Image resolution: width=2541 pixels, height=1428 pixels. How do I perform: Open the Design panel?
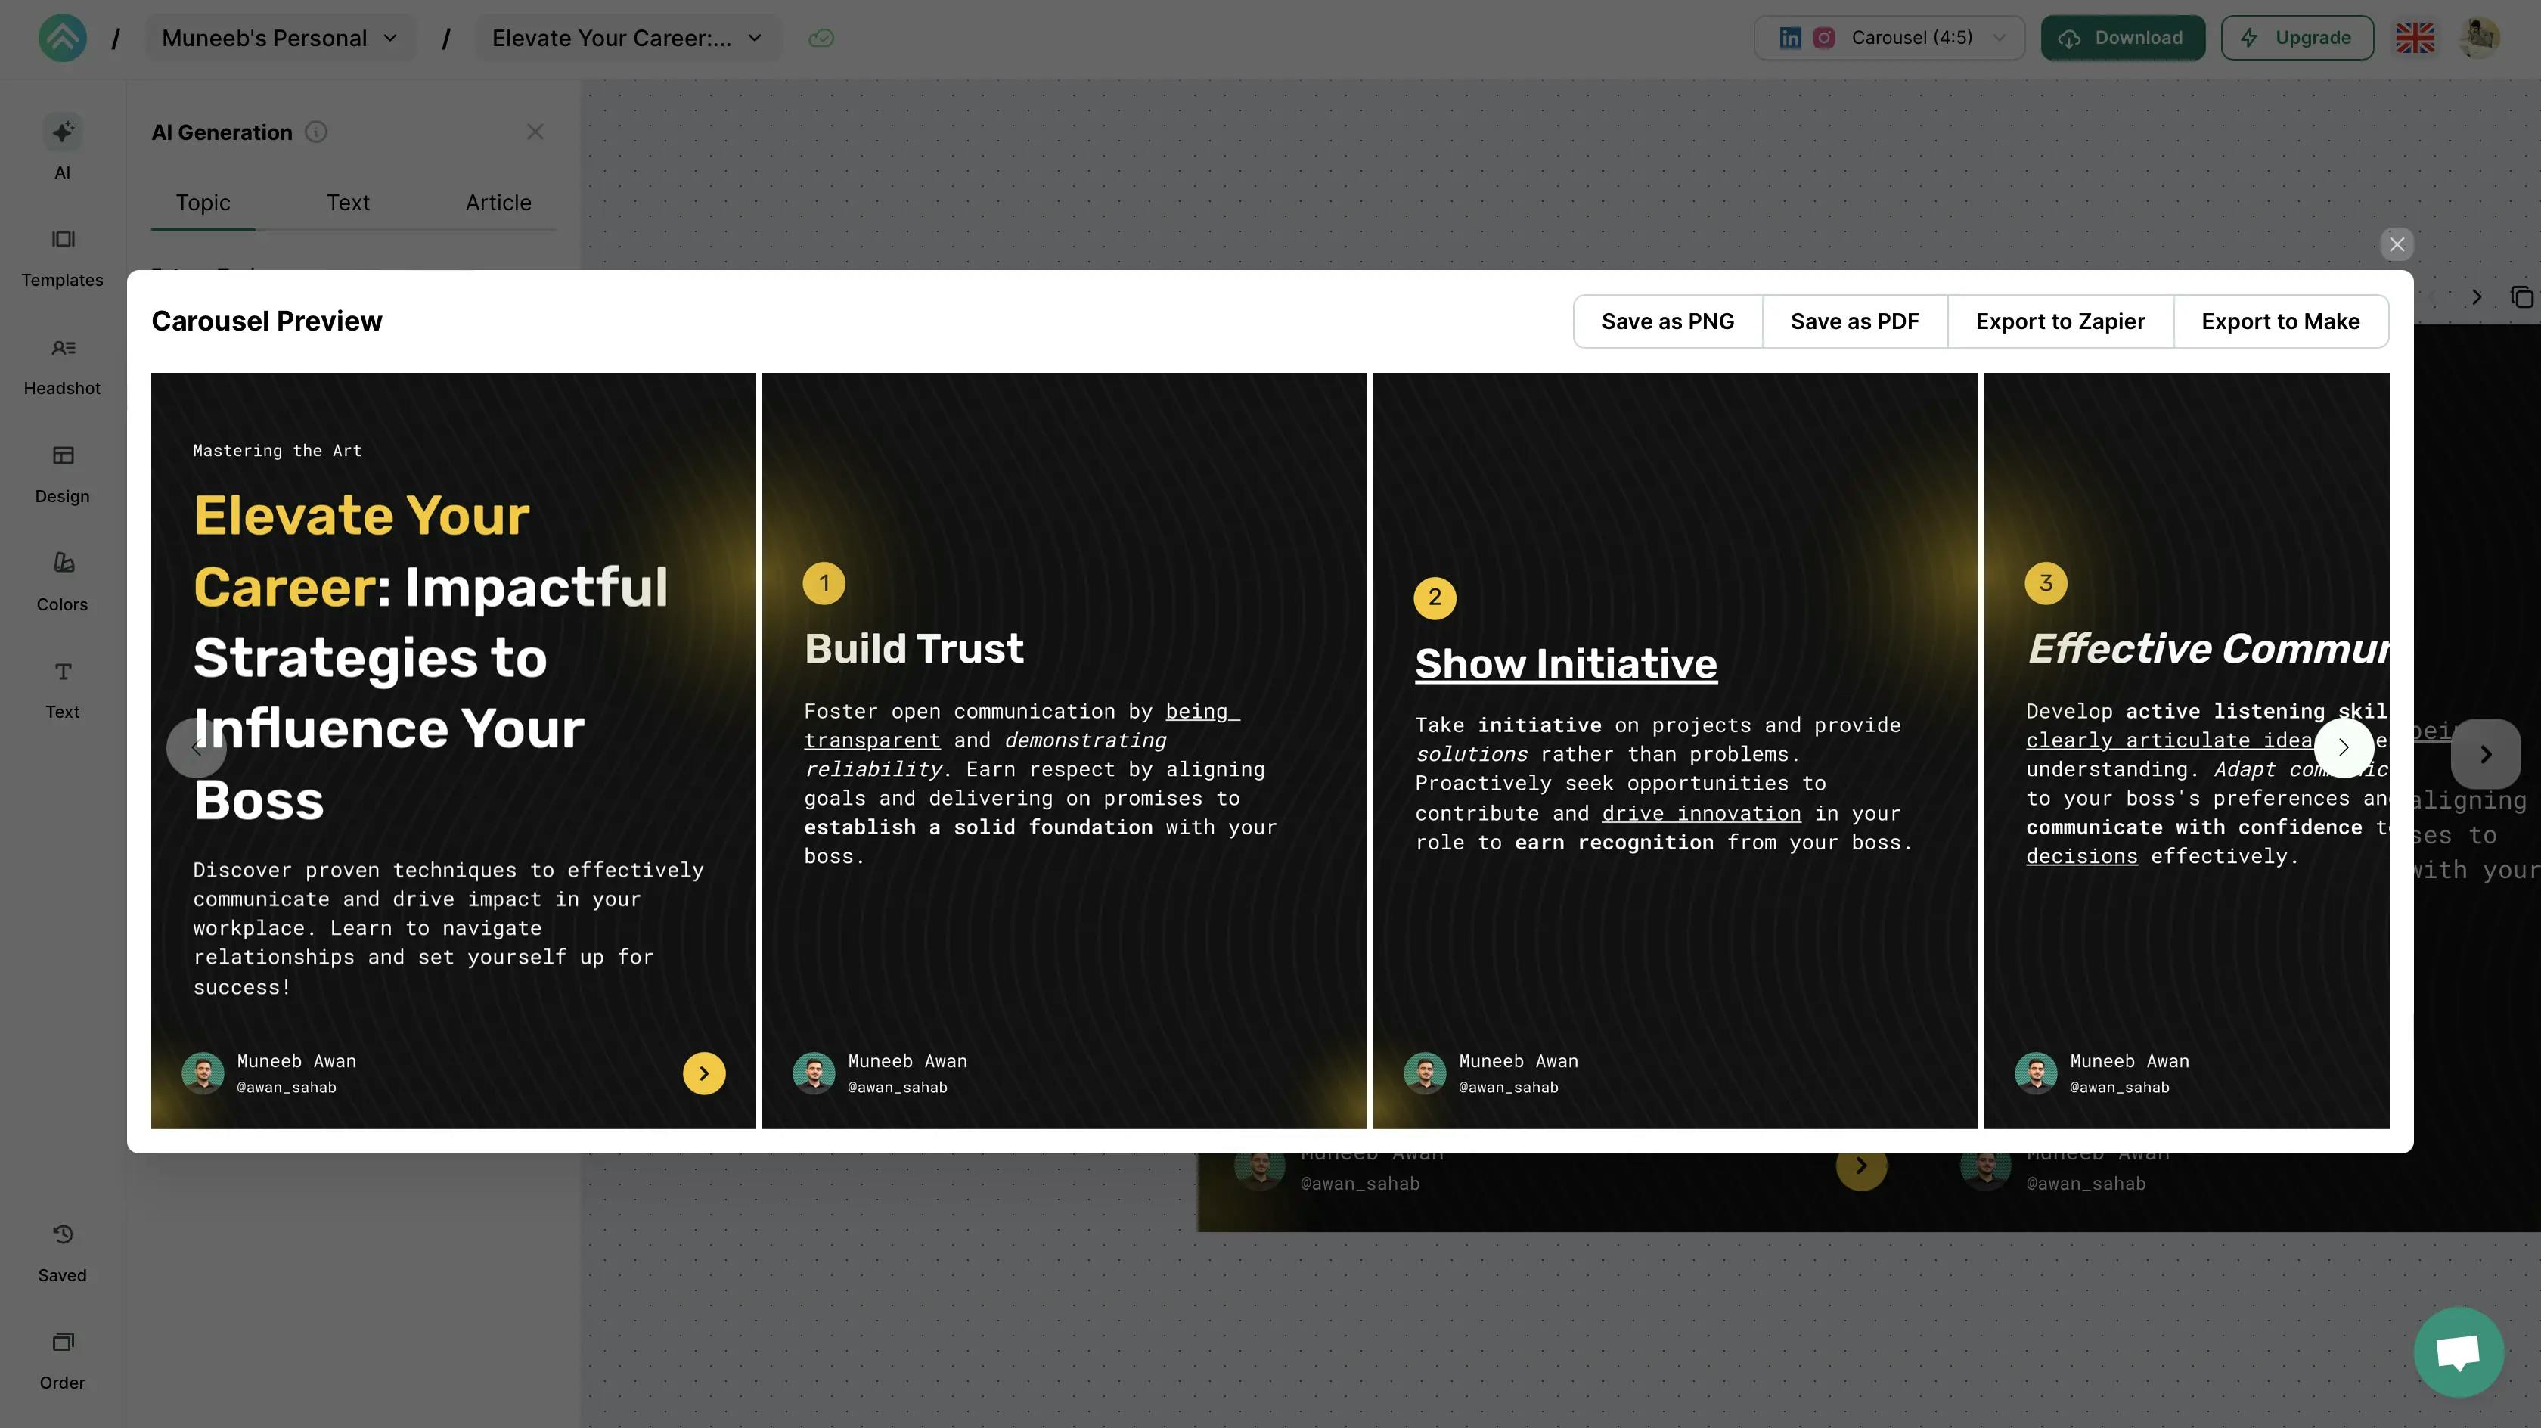(x=61, y=495)
